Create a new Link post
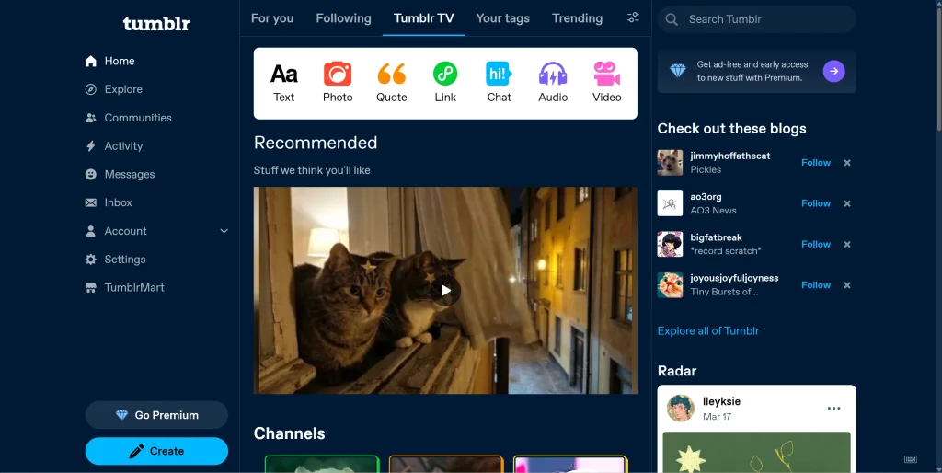 point(445,82)
